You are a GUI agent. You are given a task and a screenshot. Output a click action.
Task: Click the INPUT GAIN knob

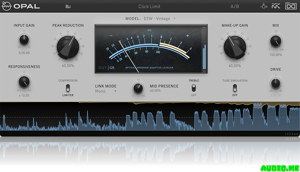coord(24,40)
